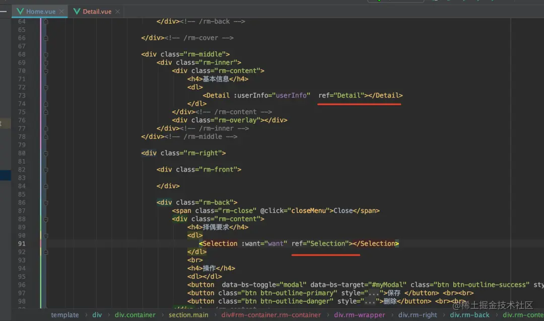Click gutter line number 87

22,211
